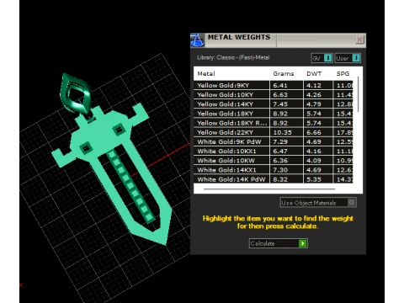This screenshot has height=303, width=404.
Task: Click the Metal column header
Action: tap(206, 74)
